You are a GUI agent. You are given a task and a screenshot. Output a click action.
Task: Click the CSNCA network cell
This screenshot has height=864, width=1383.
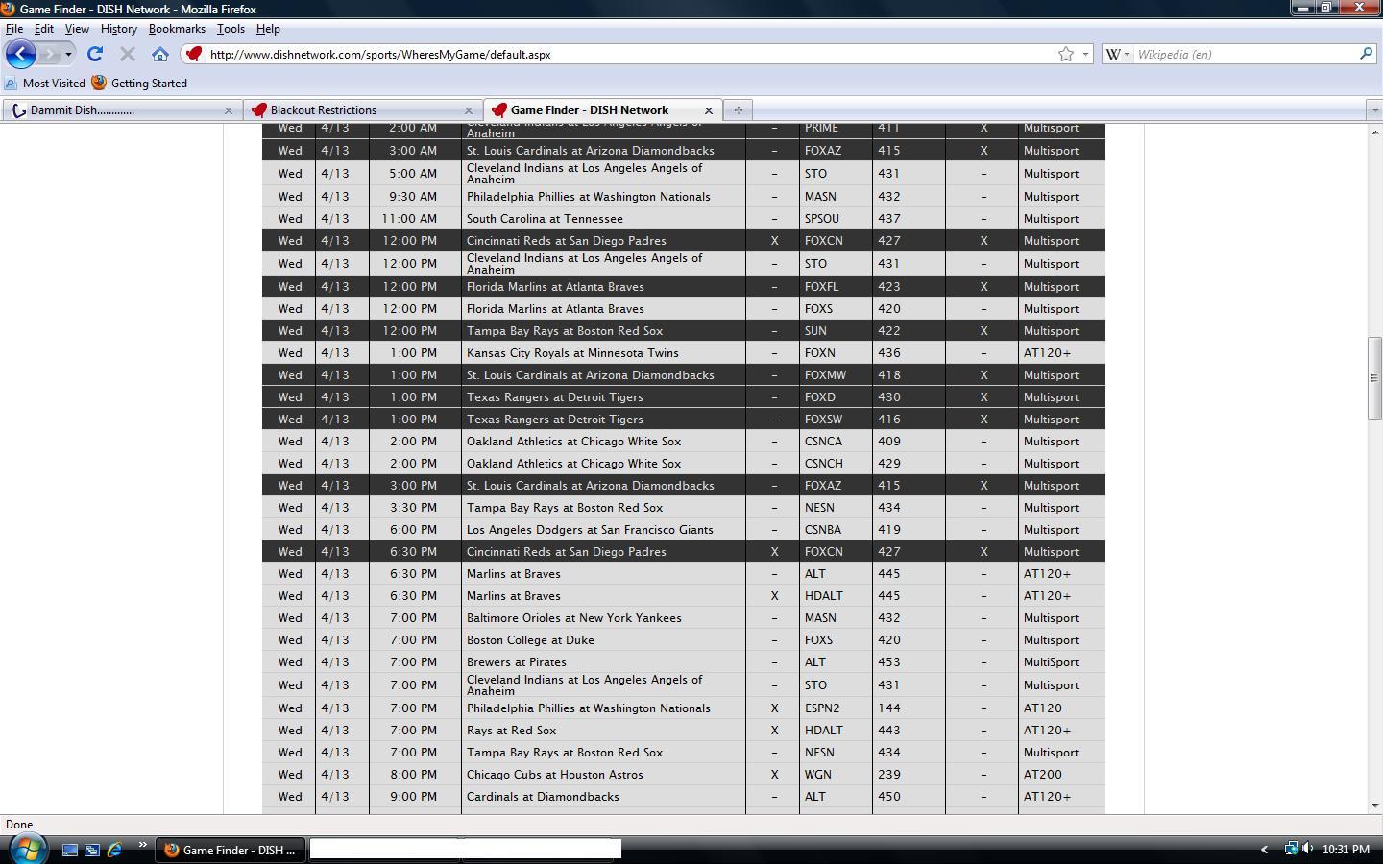pos(836,442)
